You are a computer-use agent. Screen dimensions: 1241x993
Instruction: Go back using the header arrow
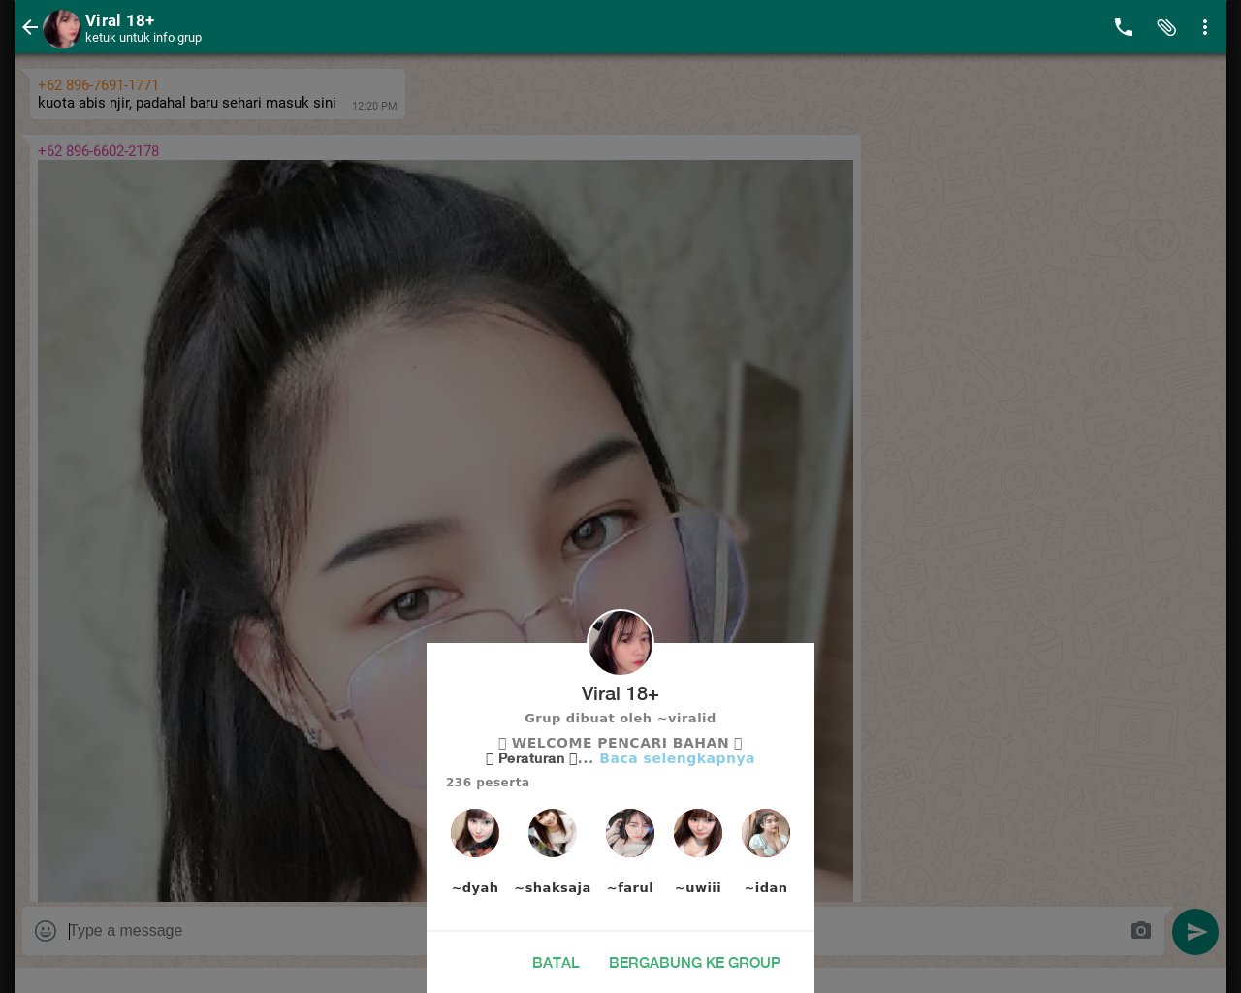click(x=30, y=27)
